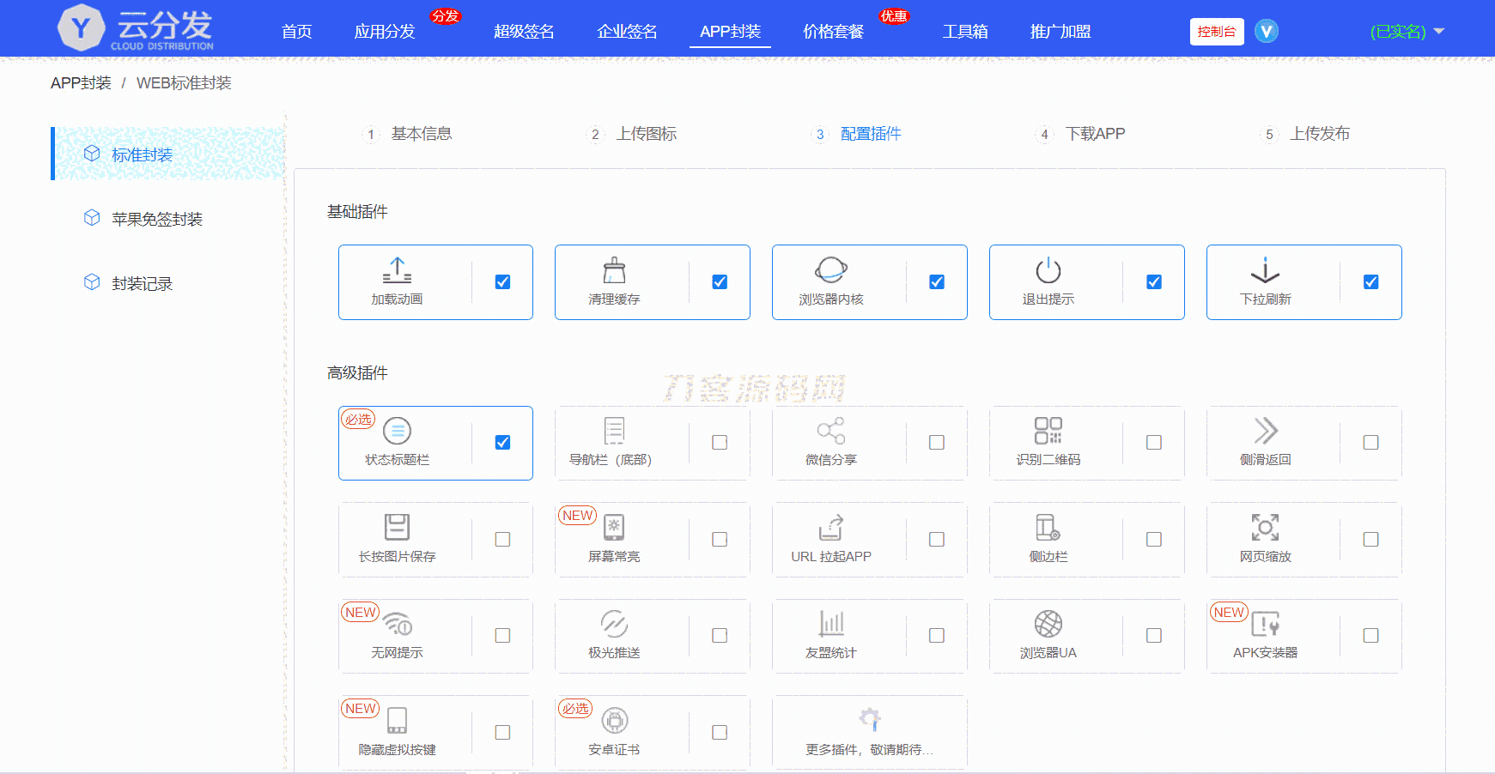Click the 长按图片保存 floppy icon
The height and width of the screenshot is (774, 1495).
pyautogui.click(x=397, y=527)
